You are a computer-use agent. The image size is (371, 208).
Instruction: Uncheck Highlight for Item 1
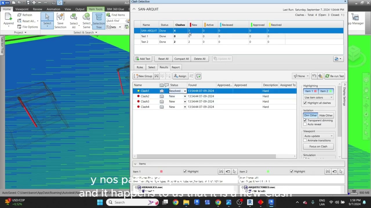coord(185,172)
